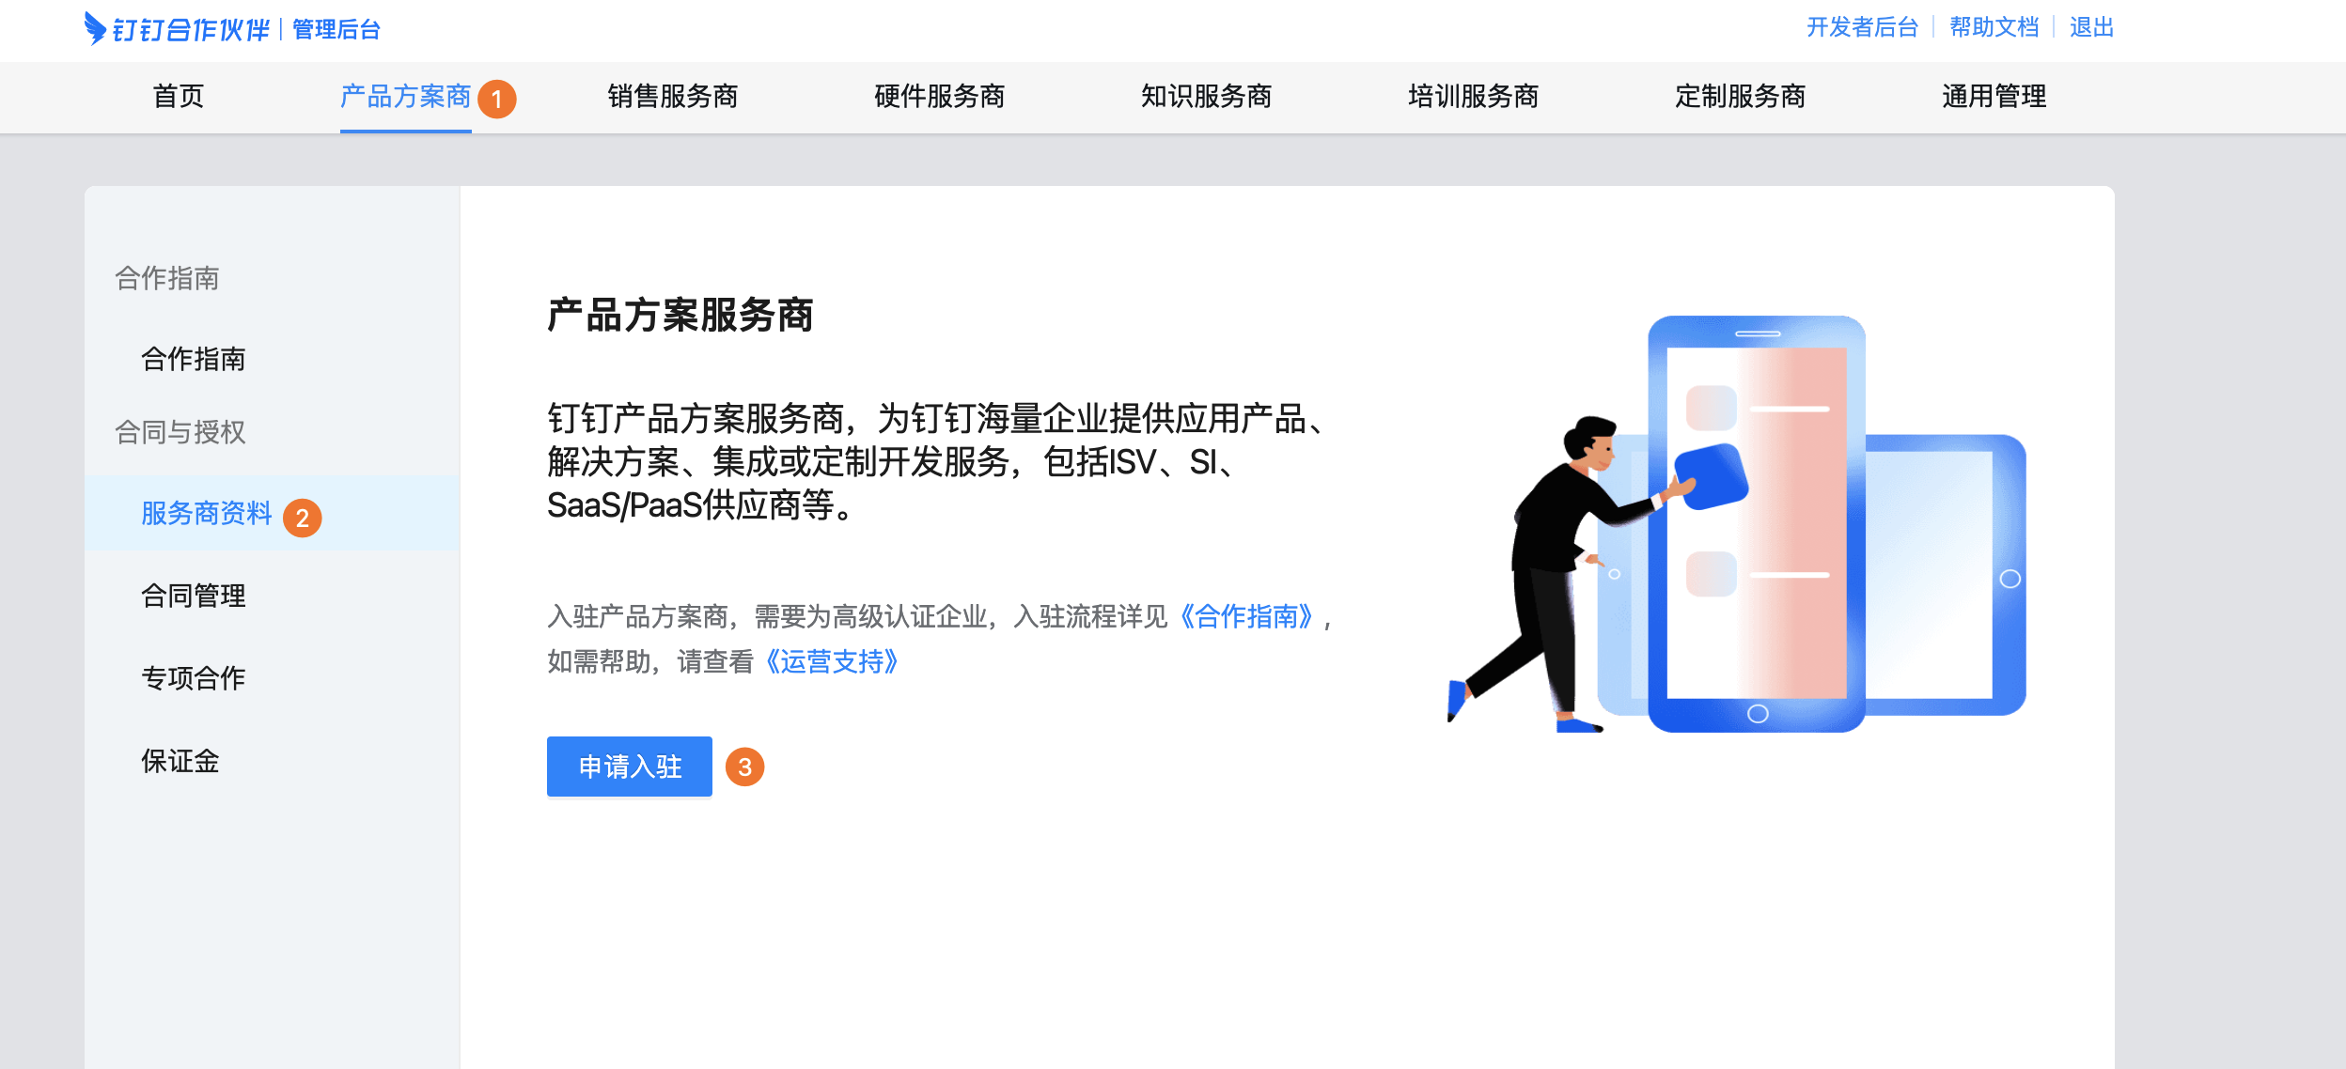Open 帮助文档 link in header
This screenshot has height=1069, width=2346.
tap(1994, 27)
